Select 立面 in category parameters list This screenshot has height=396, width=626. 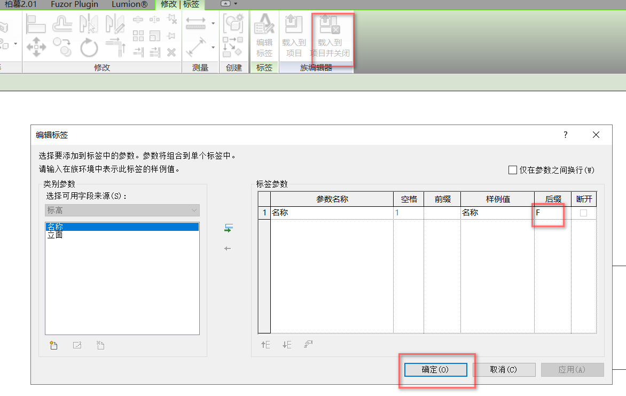[x=122, y=235]
